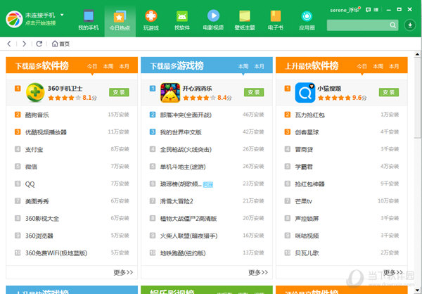This screenshot has width=422, height=294.
Task: Open 更多 for the software download chart
Action: 123,272
